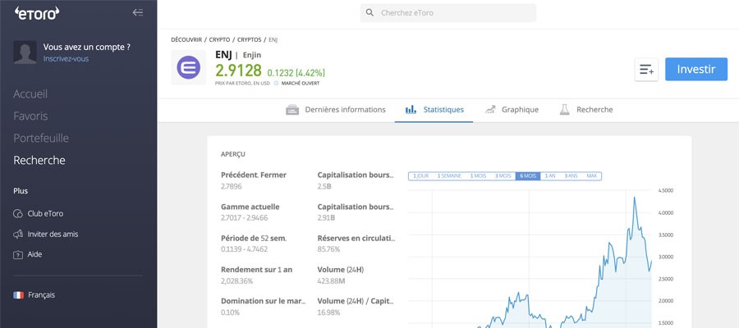Screen dimensions: 739x328
Task: Open the Recherche tab
Action: 585,110
